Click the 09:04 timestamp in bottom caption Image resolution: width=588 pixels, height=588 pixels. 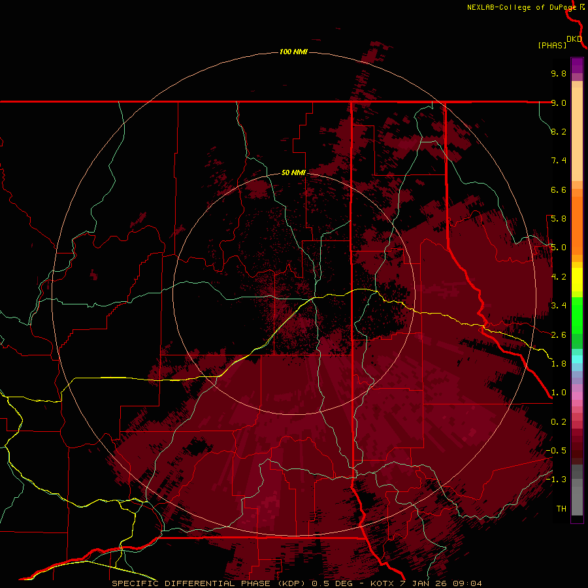click(x=467, y=583)
